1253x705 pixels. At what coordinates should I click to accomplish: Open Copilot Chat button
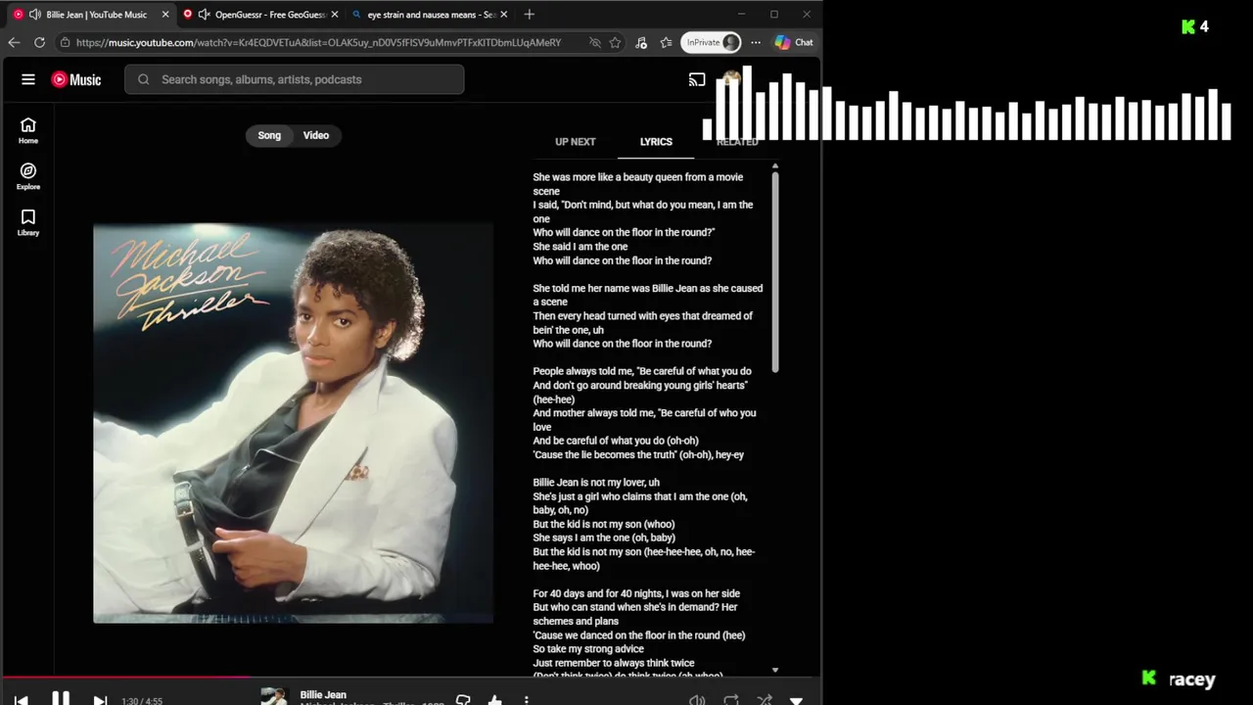pyautogui.click(x=794, y=42)
